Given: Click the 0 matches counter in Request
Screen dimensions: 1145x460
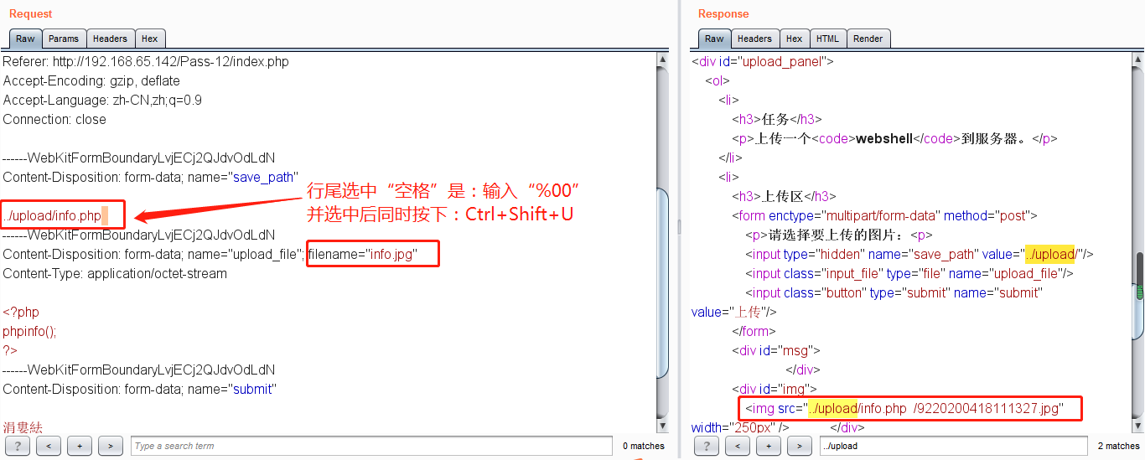Looking at the screenshot, I should click(643, 446).
